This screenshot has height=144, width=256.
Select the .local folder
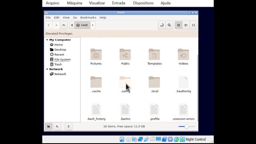pos(154,84)
